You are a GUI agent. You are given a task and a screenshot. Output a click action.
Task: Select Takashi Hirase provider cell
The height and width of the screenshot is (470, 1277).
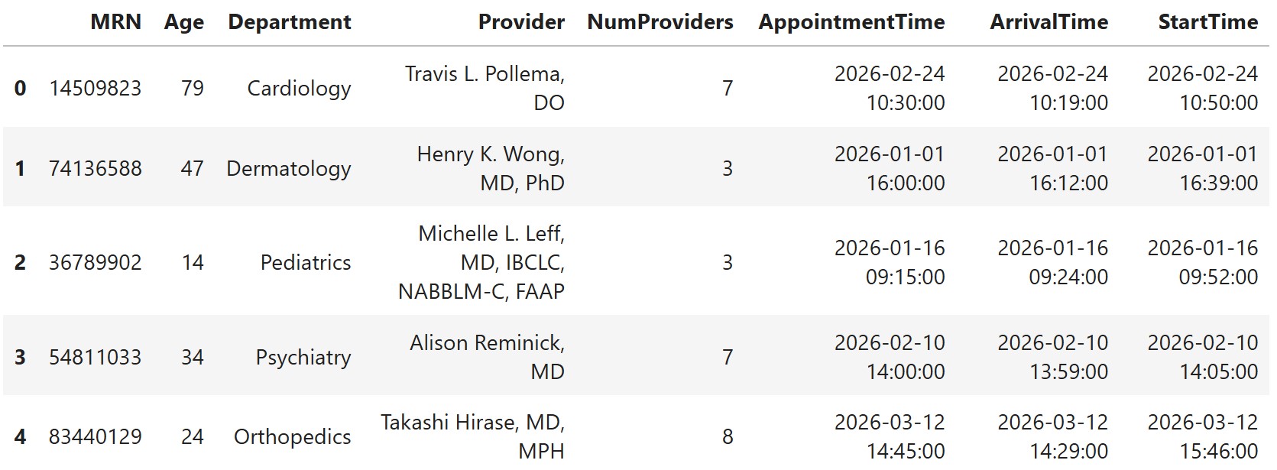(473, 436)
